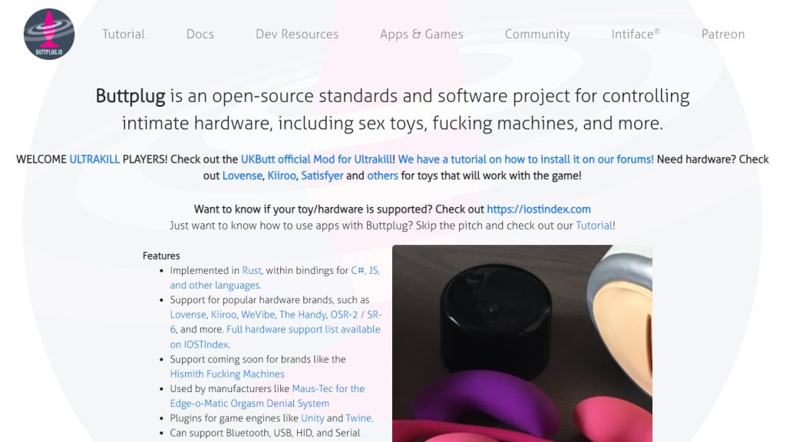
Task: Open the Unity game engine link
Action: coord(312,417)
